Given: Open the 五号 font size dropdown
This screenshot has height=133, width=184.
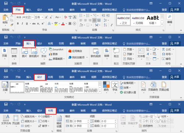Looking at the screenshot, I should pos(42,17).
